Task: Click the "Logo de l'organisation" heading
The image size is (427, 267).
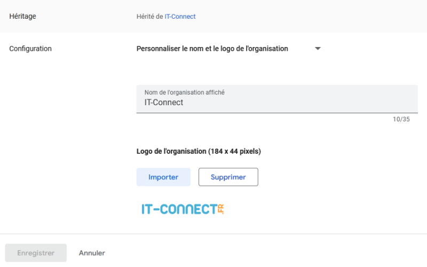Action: point(199,151)
